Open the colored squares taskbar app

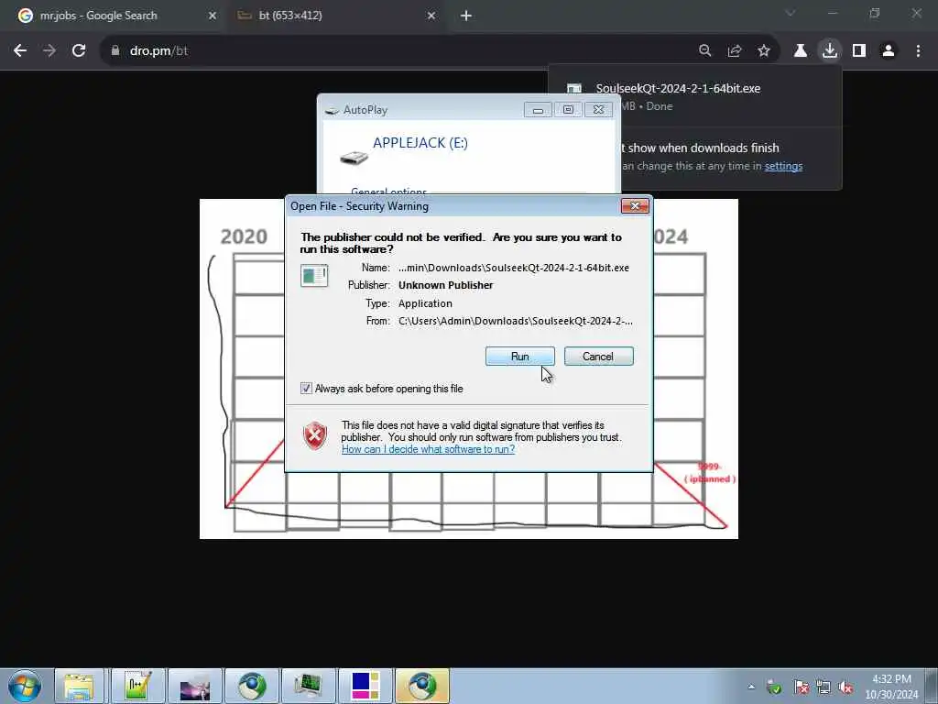pyautogui.click(x=365, y=686)
